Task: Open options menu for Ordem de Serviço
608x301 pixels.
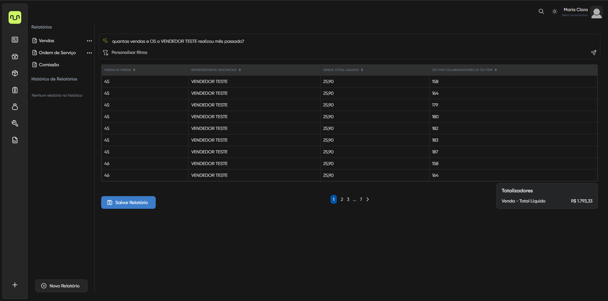Action: (89, 53)
